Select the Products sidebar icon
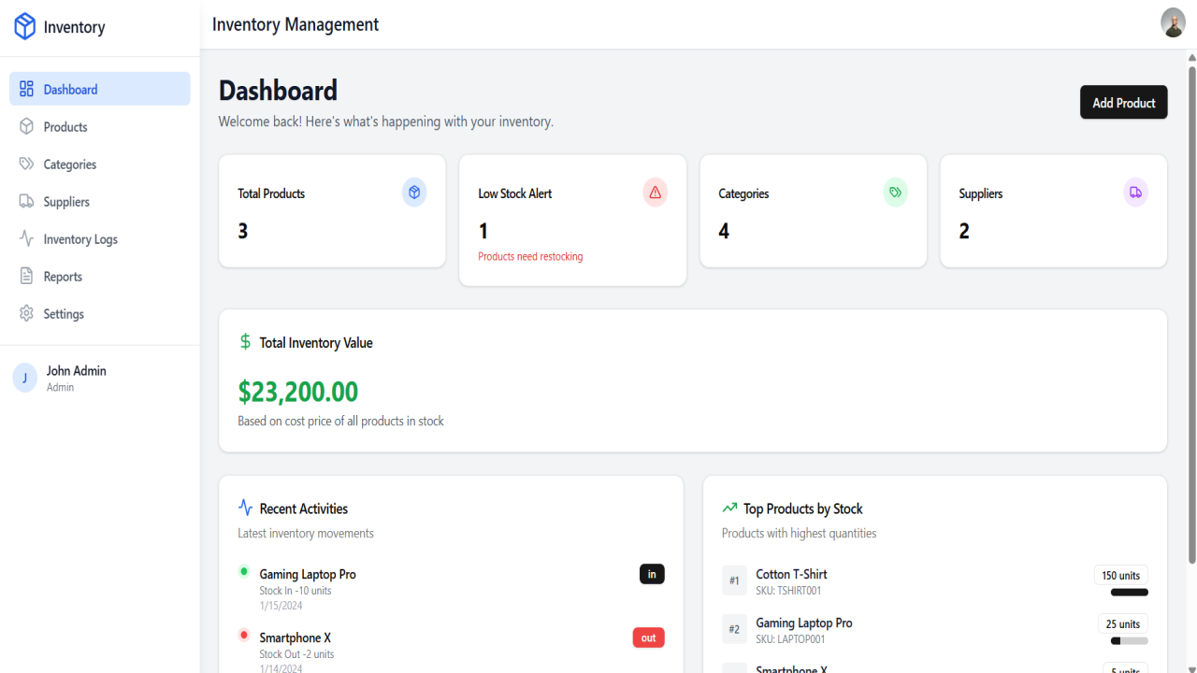Viewport: 1197px width, 673px height. tap(25, 126)
